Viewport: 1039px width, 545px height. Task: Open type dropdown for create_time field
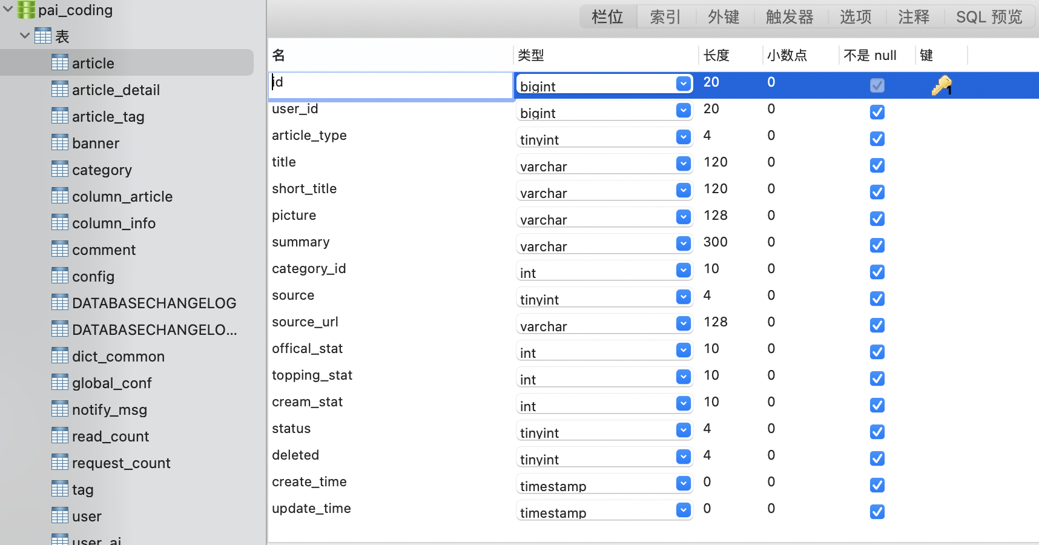pos(683,483)
